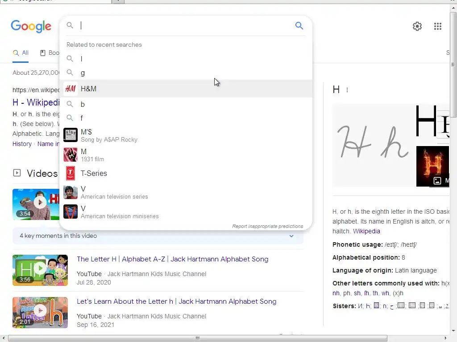Select V American television miniseries suggestion
Viewport: 457px width, 342px height.
pyautogui.click(x=186, y=212)
